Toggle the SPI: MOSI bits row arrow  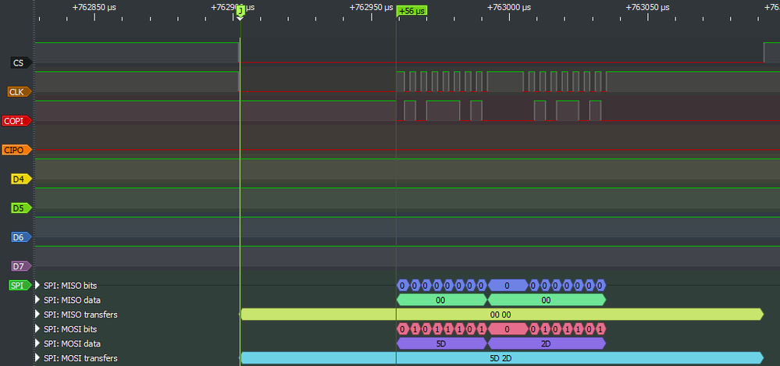[x=37, y=329]
